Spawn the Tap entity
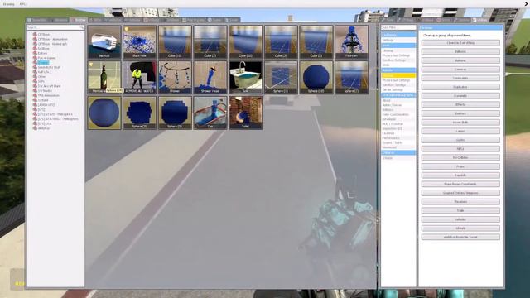530x298 pixels. coord(210,113)
